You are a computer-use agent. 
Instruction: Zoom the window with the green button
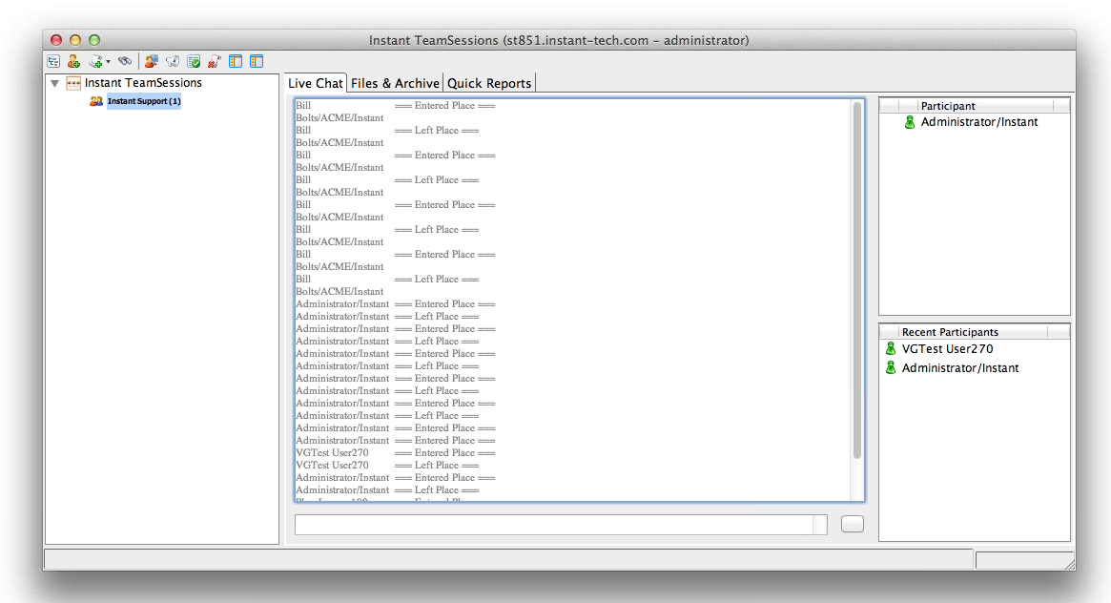coord(94,40)
